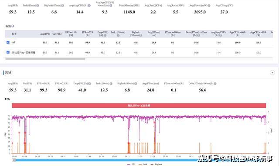This screenshot has height=166, width=279.
Task: Click the Drop(FPS) help icon in FPS panel
Action: [89, 83]
